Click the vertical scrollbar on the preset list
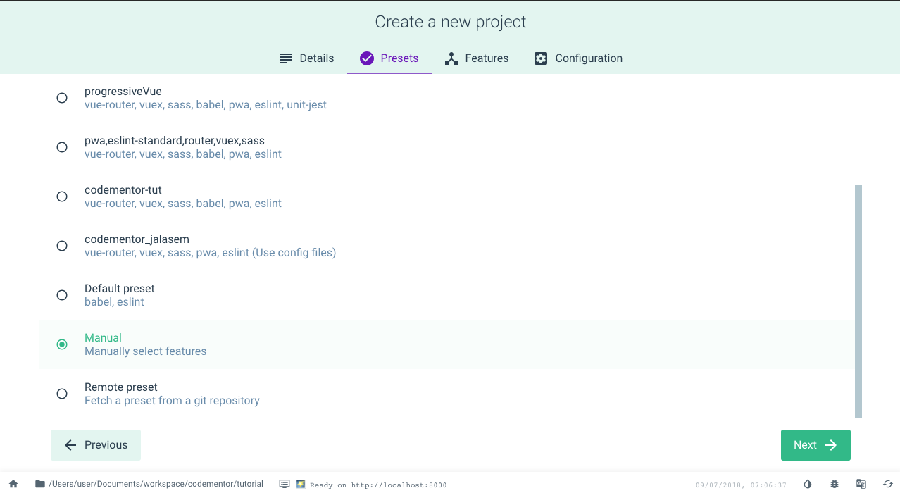The image size is (900, 493). click(x=858, y=299)
